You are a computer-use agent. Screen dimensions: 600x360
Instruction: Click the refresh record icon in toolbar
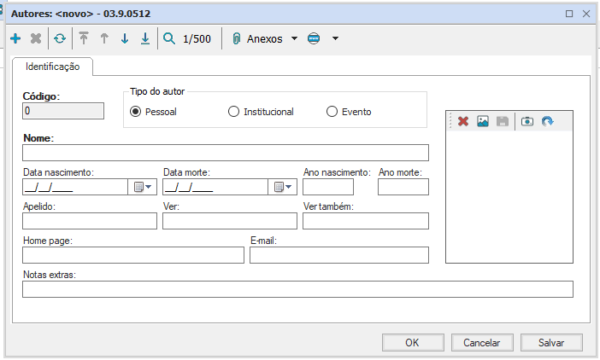59,38
